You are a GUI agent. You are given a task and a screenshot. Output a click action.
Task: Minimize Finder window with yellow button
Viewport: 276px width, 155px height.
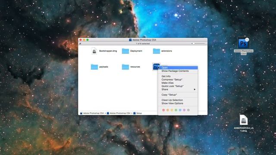pyautogui.click(x=84, y=40)
